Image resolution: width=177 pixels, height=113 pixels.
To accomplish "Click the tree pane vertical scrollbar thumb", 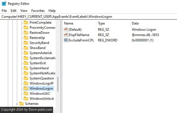I will [x=58, y=84].
